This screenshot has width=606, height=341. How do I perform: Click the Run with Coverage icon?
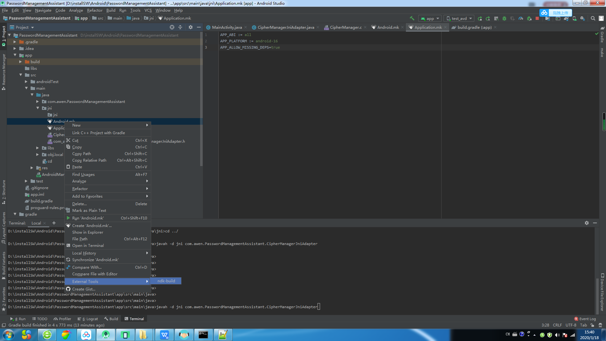tap(513, 18)
